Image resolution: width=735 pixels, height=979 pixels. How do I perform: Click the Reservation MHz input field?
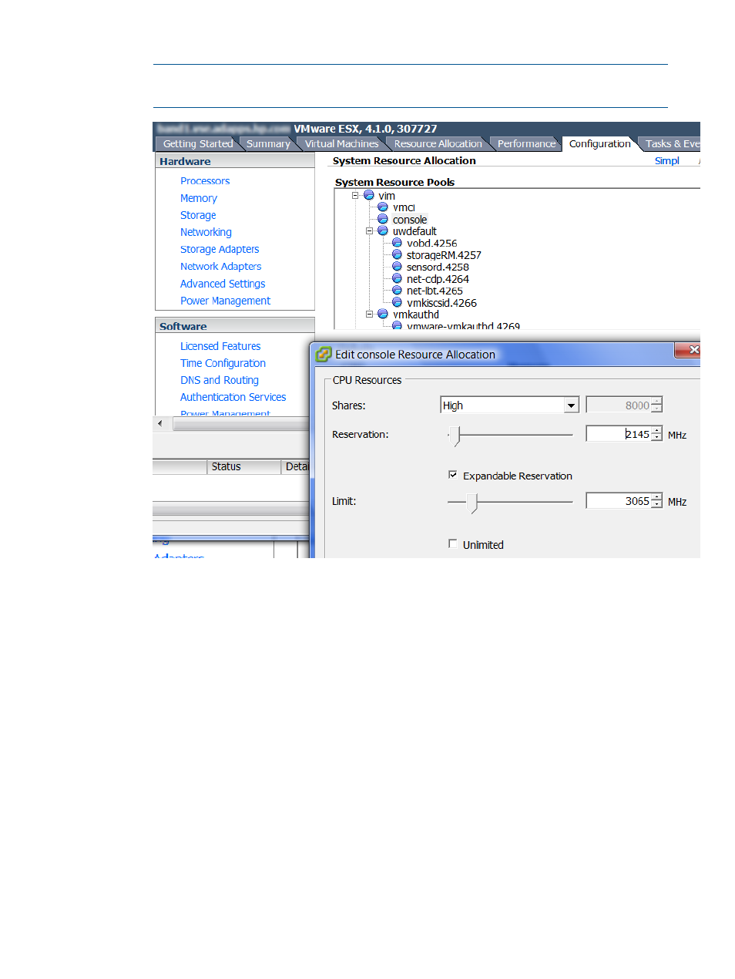(x=619, y=434)
